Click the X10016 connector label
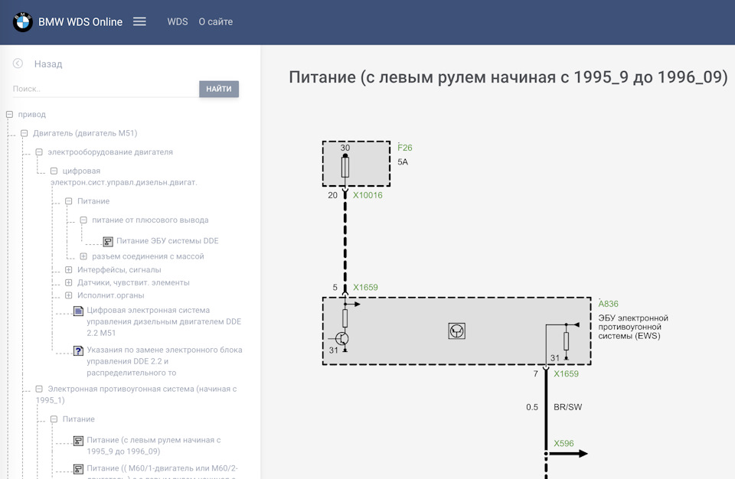Image resolution: width=735 pixels, height=479 pixels. (x=367, y=195)
